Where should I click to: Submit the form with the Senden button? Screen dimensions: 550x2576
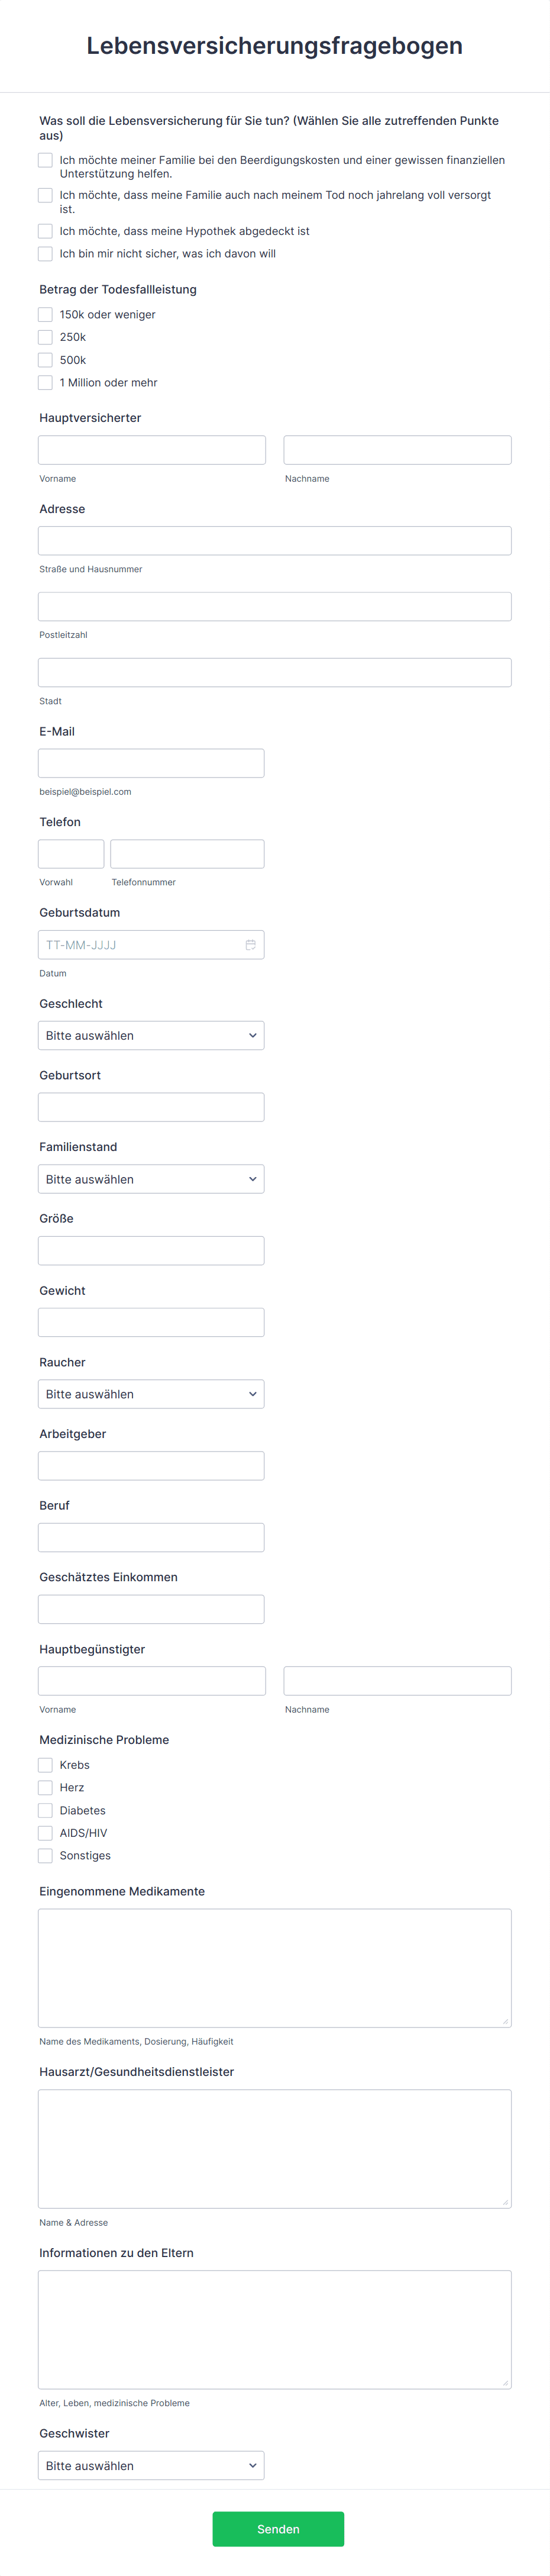click(x=278, y=2529)
